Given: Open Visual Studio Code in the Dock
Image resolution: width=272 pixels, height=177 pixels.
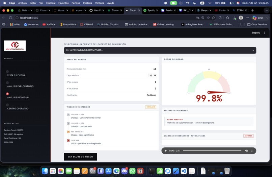Looking at the screenshot, I should click(184, 171).
